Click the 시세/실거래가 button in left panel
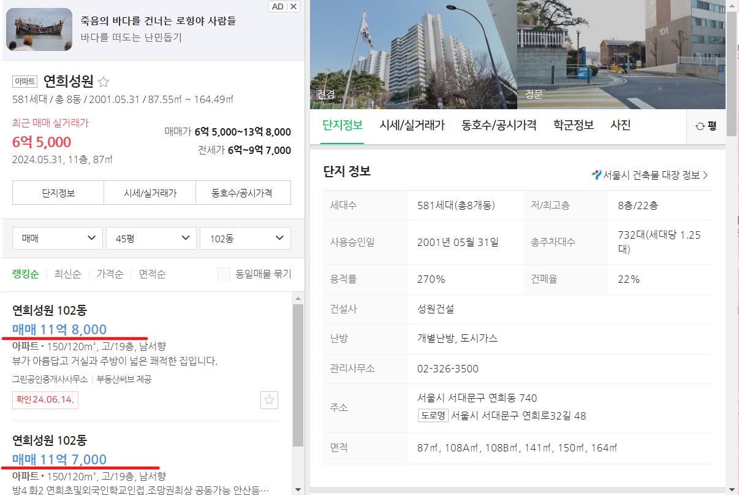This screenshot has width=739, height=495. [x=150, y=193]
